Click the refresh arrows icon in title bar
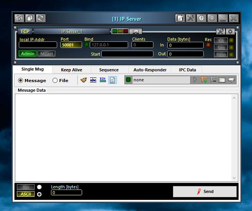The image size is (252, 211). (x=41, y=18)
